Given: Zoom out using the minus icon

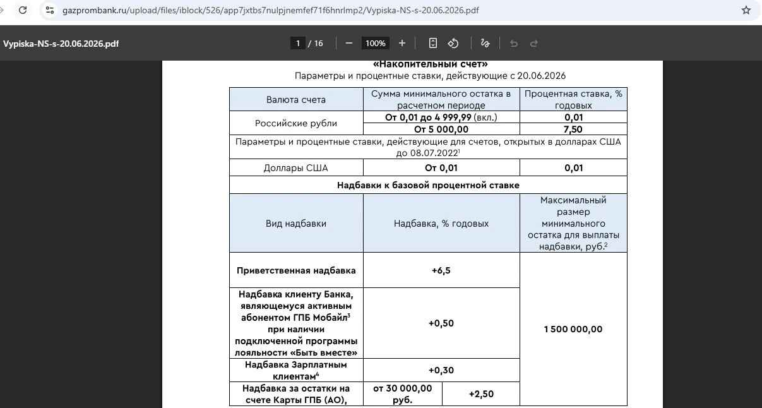Looking at the screenshot, I should pos(348,43).
